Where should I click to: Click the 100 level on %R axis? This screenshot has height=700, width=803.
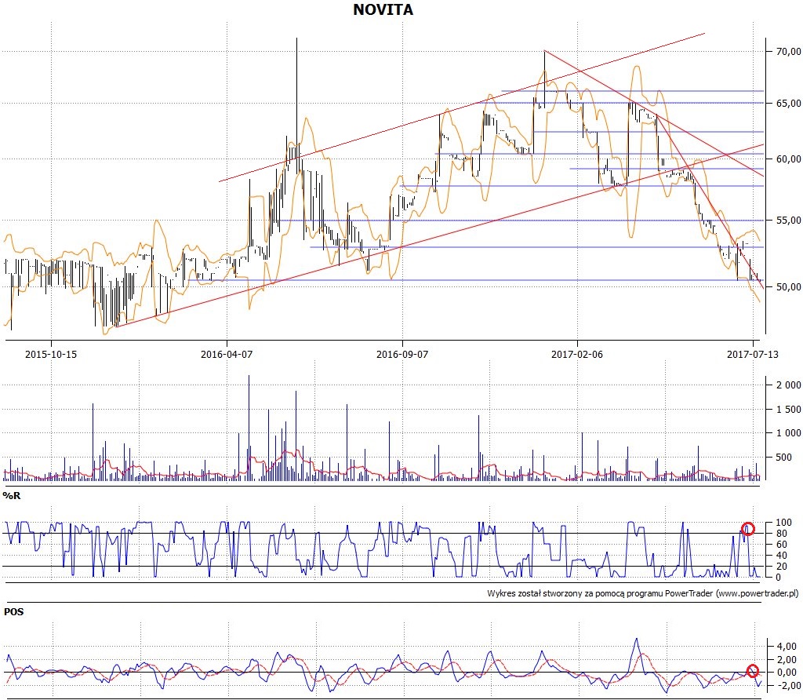(783, 522)
